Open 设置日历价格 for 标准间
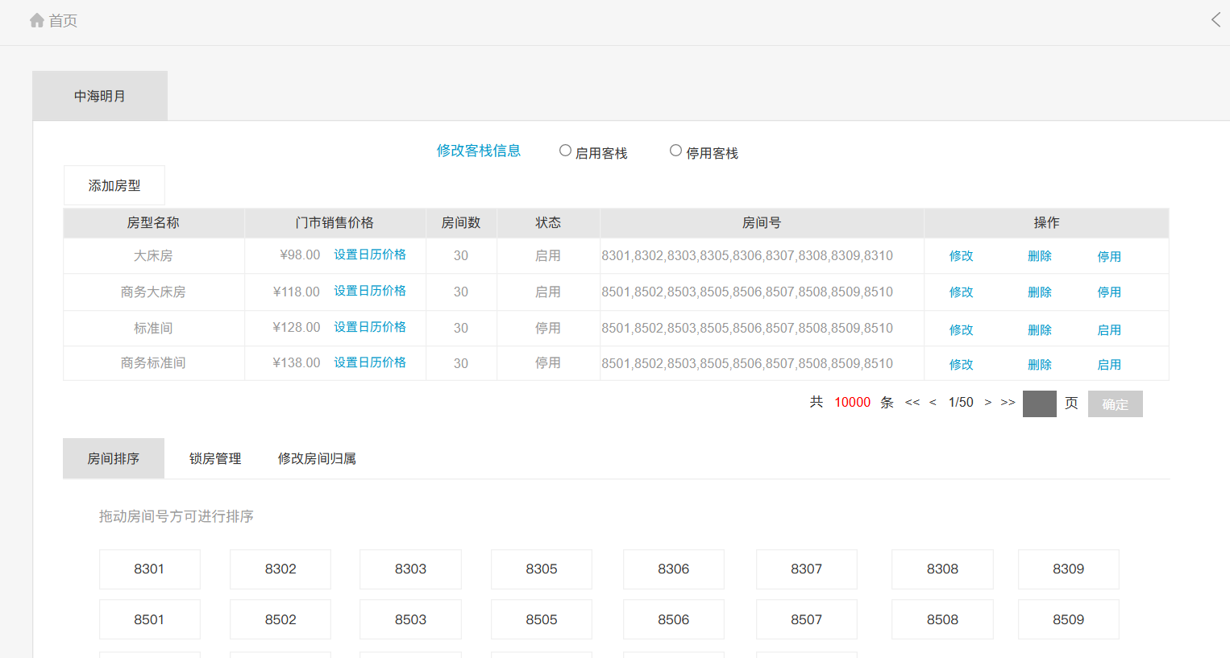The image size is (1230, 658). [370, 327]
